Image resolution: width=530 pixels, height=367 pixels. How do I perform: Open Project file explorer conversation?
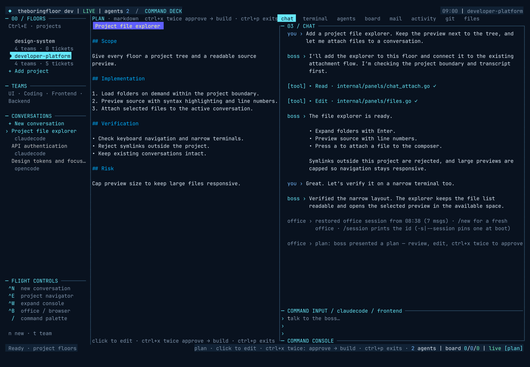(44, 131)
